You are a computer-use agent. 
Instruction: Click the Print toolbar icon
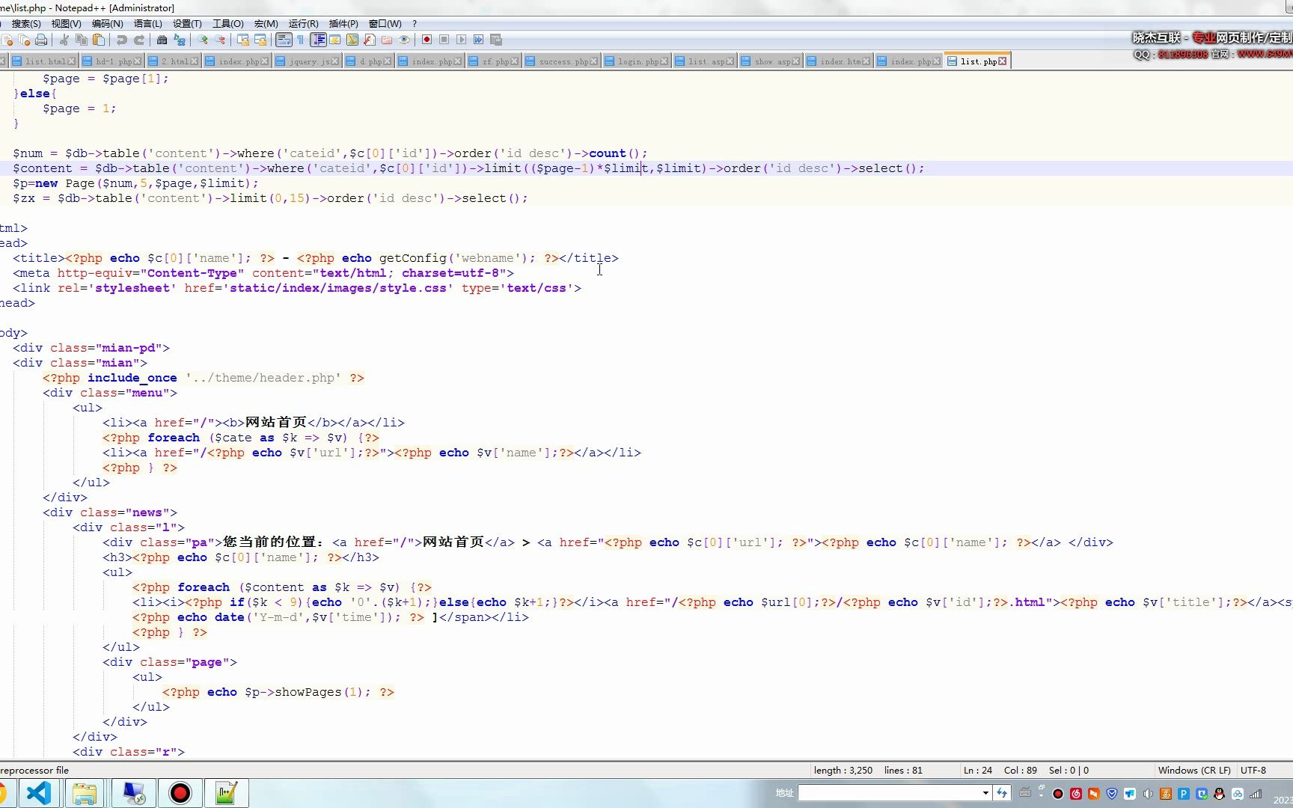pyautogui.click(x=42, y=40)
